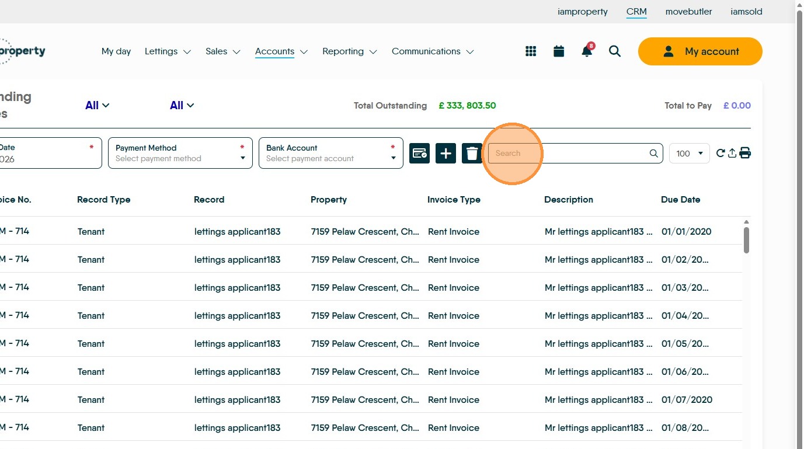Open the Lettings menu

coord(168,51)
